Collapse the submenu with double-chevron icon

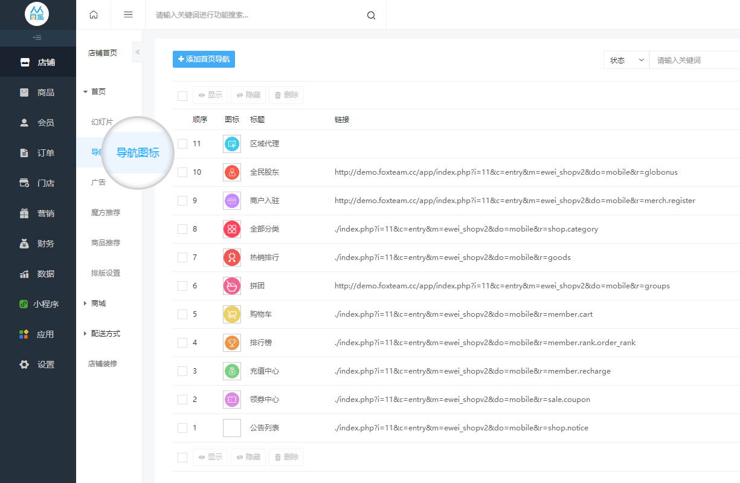tap(138, 52)
